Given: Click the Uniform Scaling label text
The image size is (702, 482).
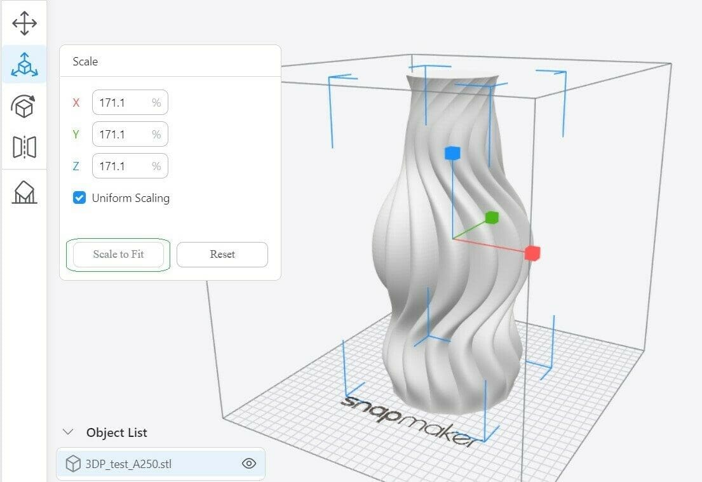Looking at the screenshot, I should [x=131, y=198].
